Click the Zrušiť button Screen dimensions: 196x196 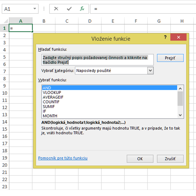[x=170, y=159]
